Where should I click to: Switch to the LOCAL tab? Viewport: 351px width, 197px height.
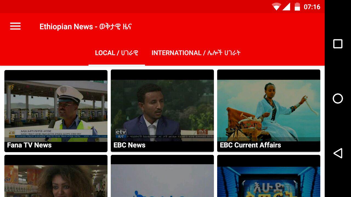(x=117, y=53)
